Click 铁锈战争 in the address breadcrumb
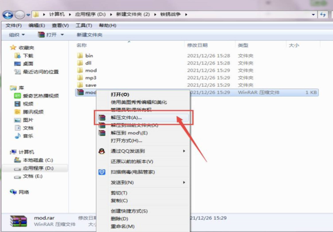 coord(170,14)
